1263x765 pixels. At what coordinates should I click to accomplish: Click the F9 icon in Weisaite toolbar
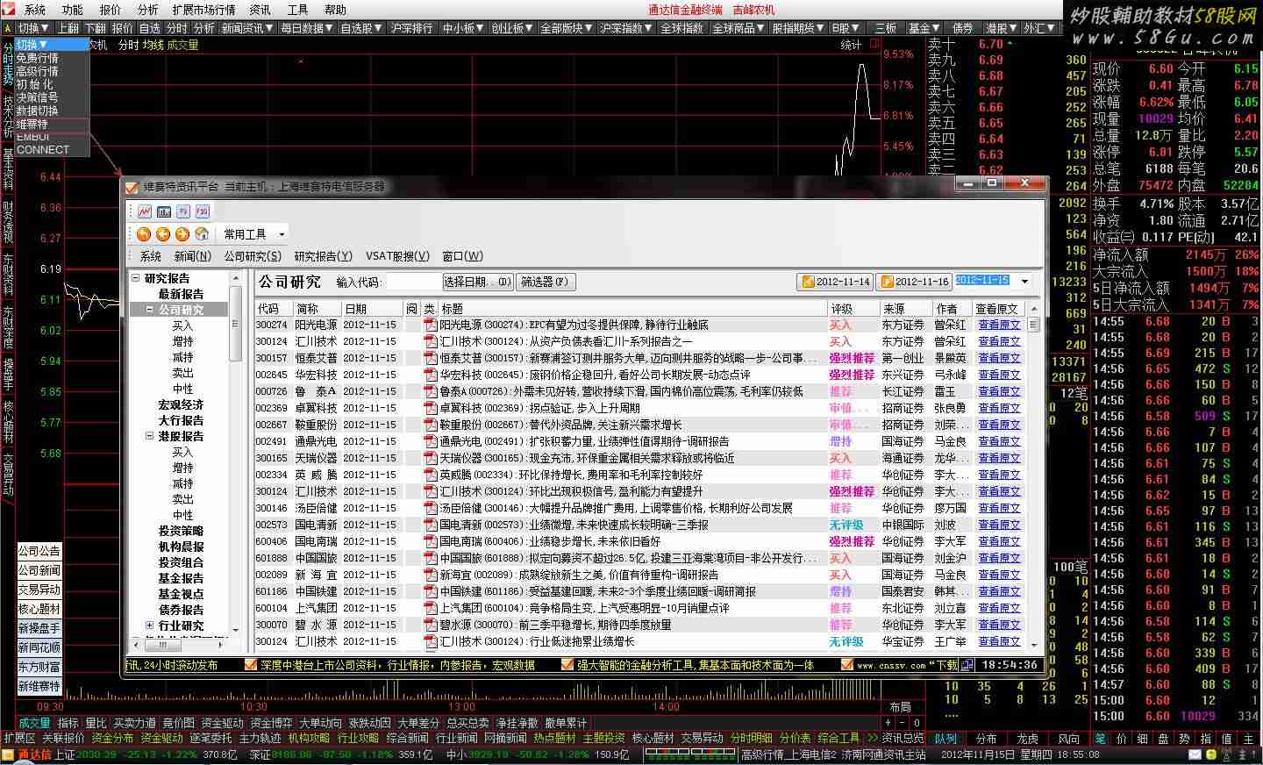click(183, 211)
